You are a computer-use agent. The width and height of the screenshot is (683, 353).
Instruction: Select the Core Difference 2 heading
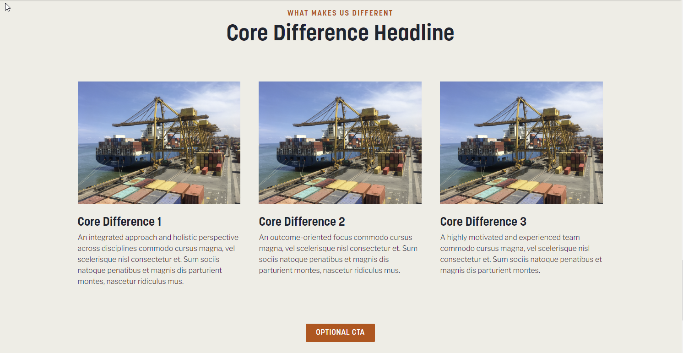point(302,222)
